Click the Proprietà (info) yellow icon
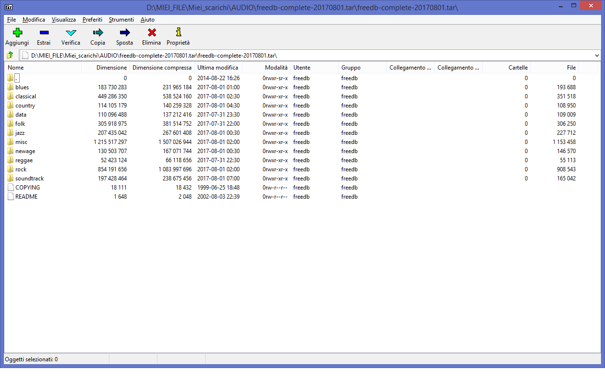The image size is (605, 381). click(x=179, y=32)
